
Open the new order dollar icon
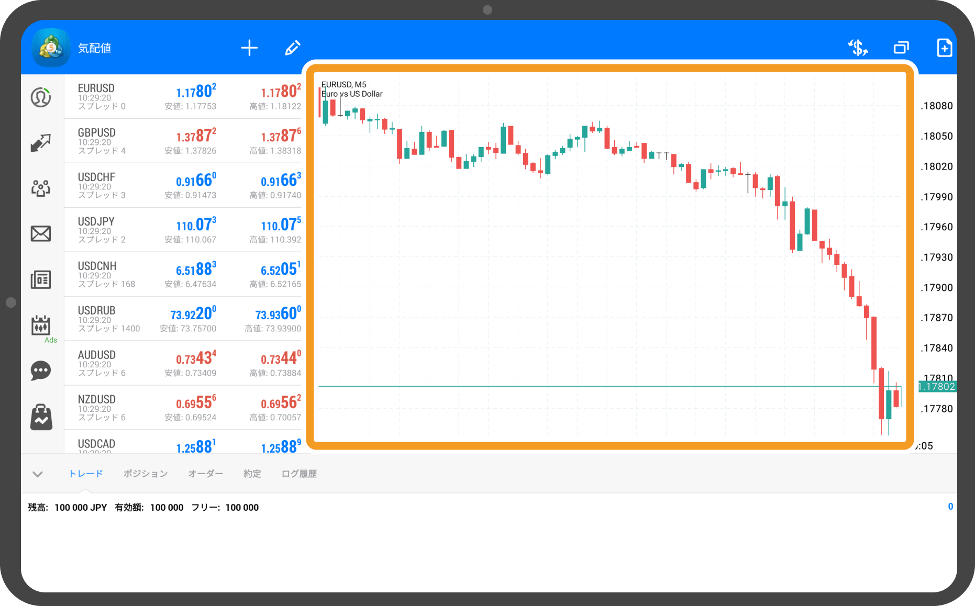point(858,48)
